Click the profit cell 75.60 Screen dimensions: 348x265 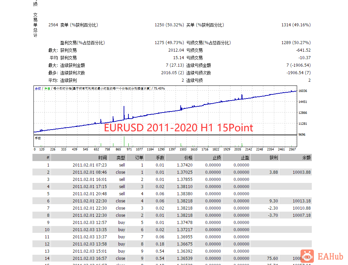point(272,259)
